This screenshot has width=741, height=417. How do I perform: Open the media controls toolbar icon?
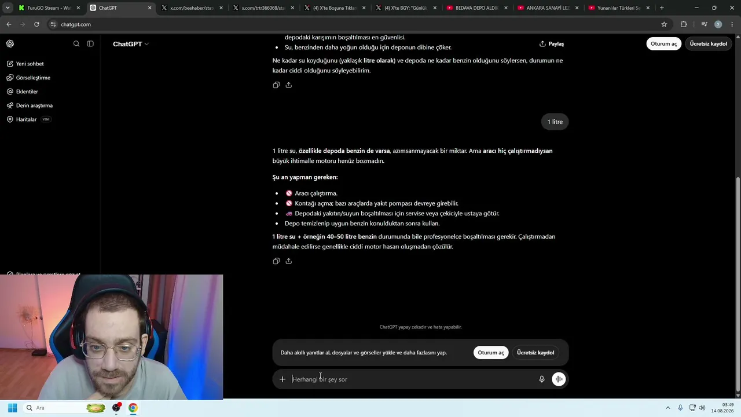click(704, 24)
